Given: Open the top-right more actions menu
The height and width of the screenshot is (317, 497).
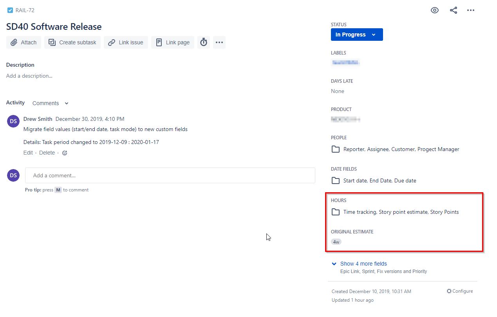Looking at the screenshot, I should pos(471,10).
